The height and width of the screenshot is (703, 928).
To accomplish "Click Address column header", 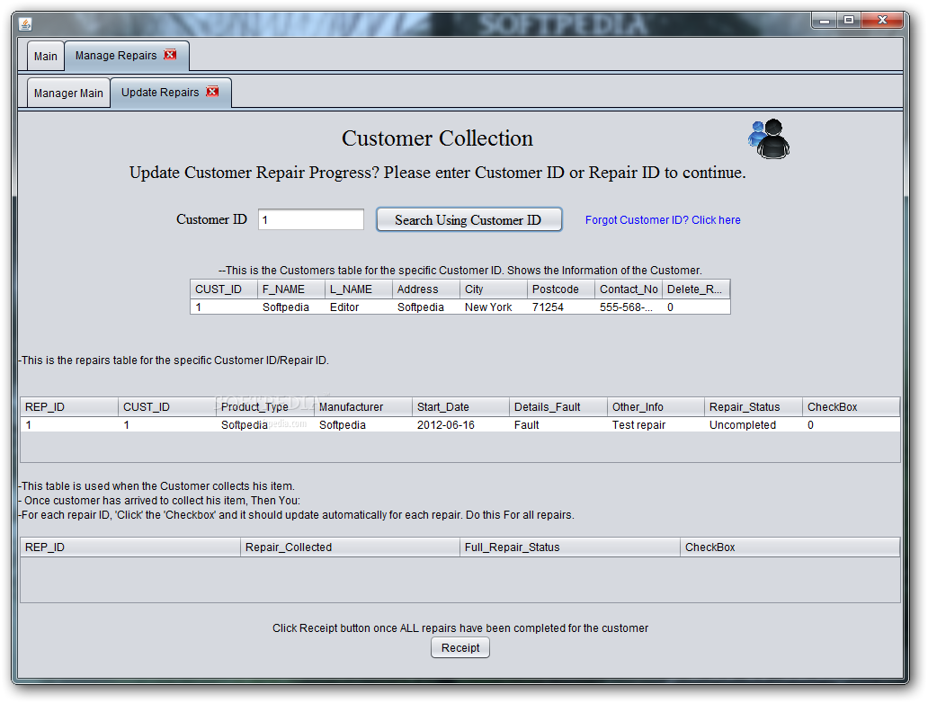I will point(426,289).
